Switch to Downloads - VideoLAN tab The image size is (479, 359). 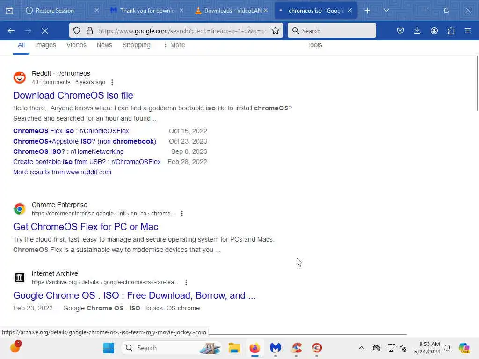point(230,11)
